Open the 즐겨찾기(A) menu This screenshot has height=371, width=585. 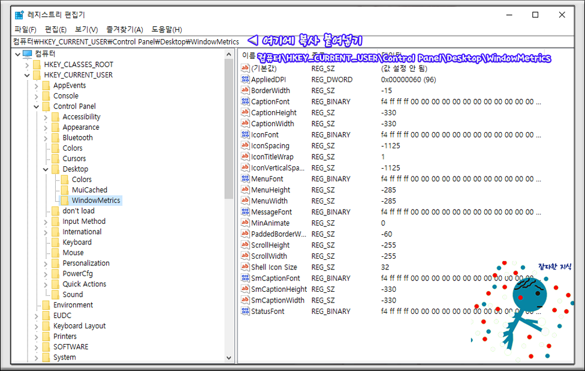pyautogui.click(x=125, y=29)
